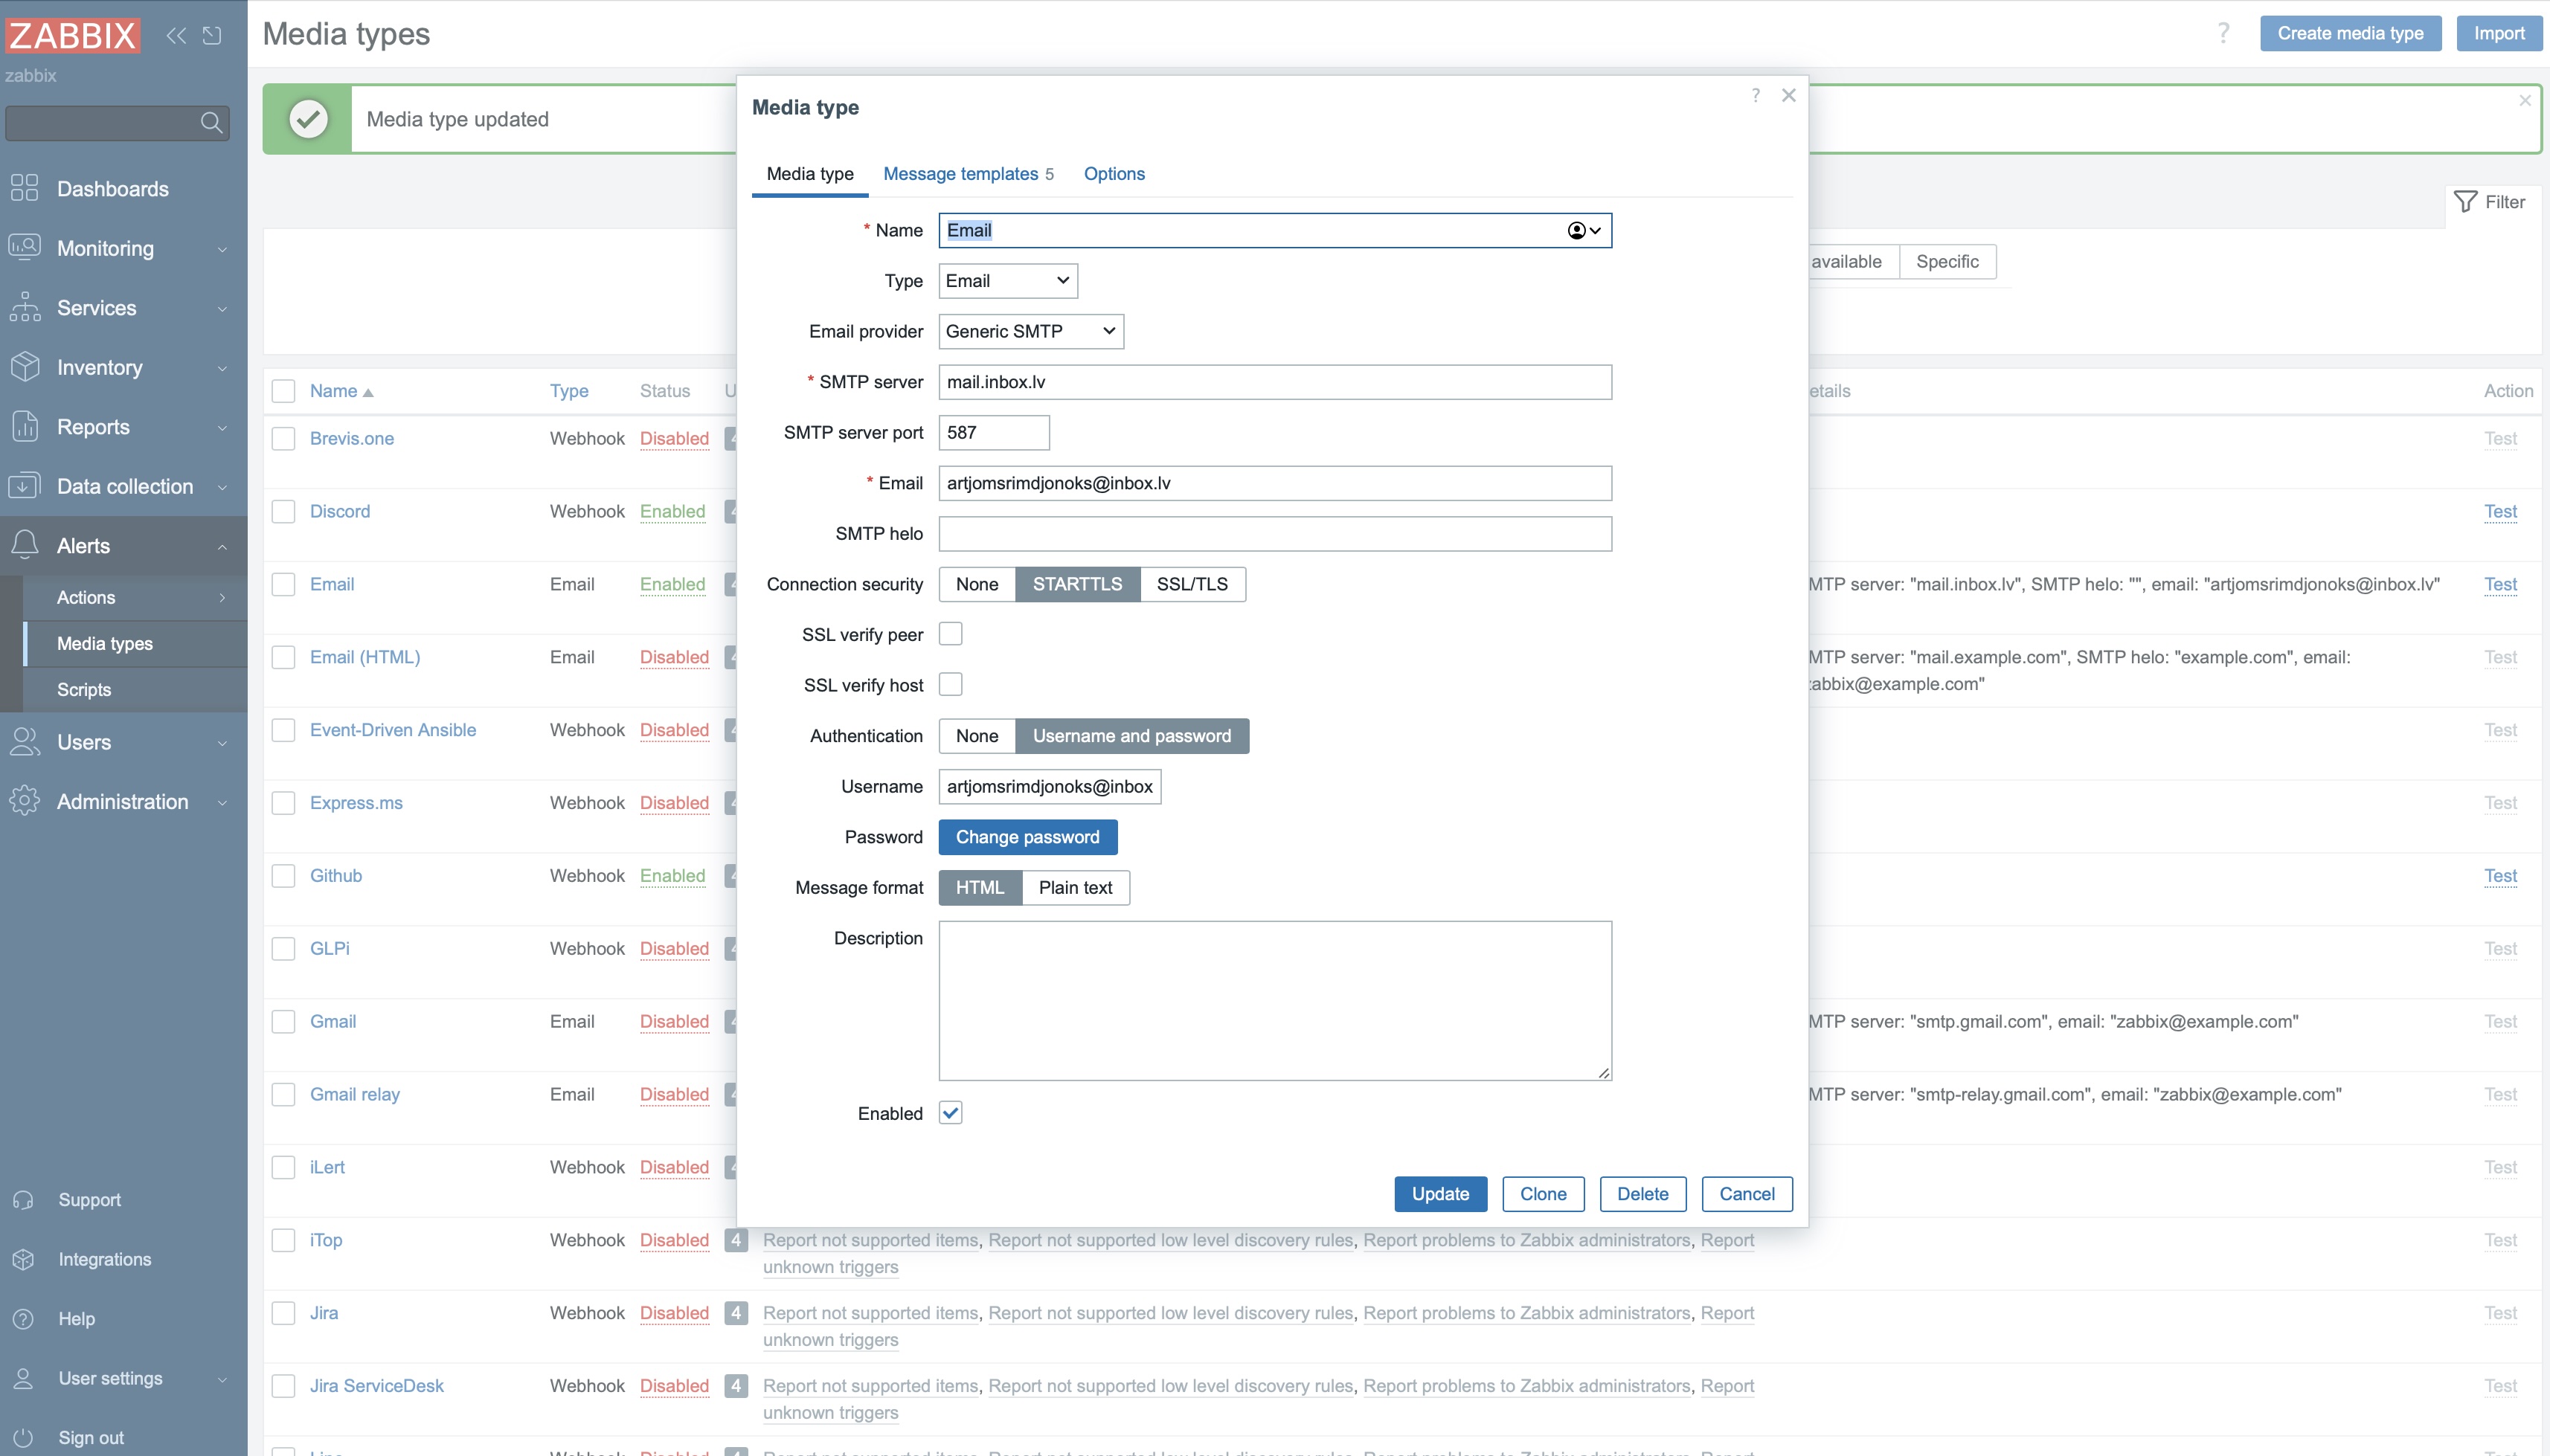This screenshot has width=2550, height=1456.
Task: Click Cancel in the dialog
Action: coord(1747,1194)
